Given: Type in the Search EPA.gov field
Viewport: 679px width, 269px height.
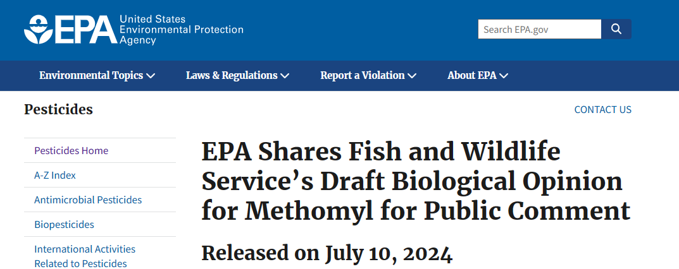Looking at the screenshot, I should 539,29.
